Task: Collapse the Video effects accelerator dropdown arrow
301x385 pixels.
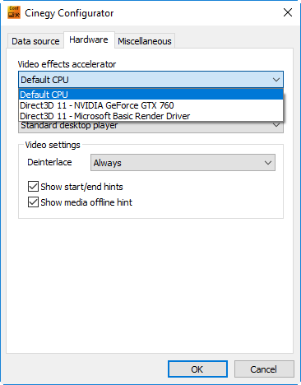Action: coord(276,80)
